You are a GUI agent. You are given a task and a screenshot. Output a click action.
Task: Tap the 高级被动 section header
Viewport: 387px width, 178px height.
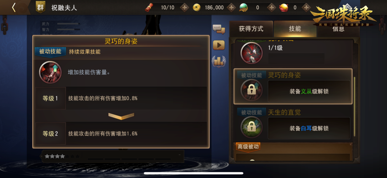coord(248,147)
